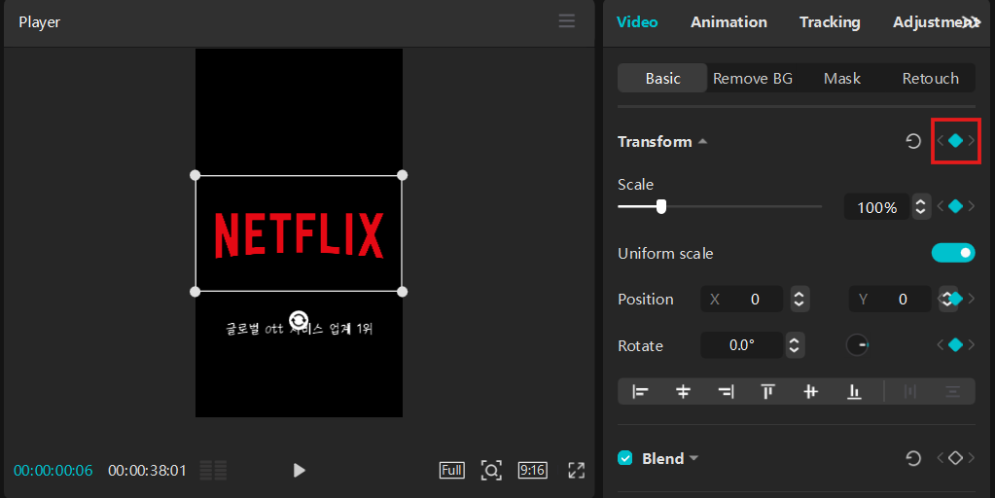The height and width of the screenshot is (498, 995).
Task: Jump to next Scale keyframe
Action: pos(972,206)
